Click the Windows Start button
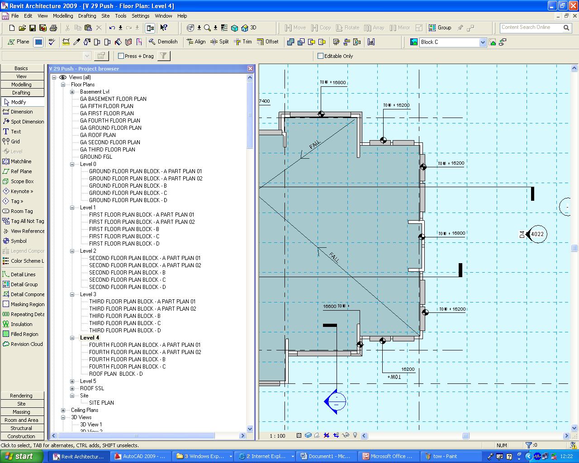Image resolution: width=579 pixels, height=463 pixels. 19,456
